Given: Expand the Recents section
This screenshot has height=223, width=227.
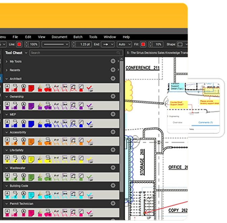Looking at the screenshot, I should click(x=6, y=70).
